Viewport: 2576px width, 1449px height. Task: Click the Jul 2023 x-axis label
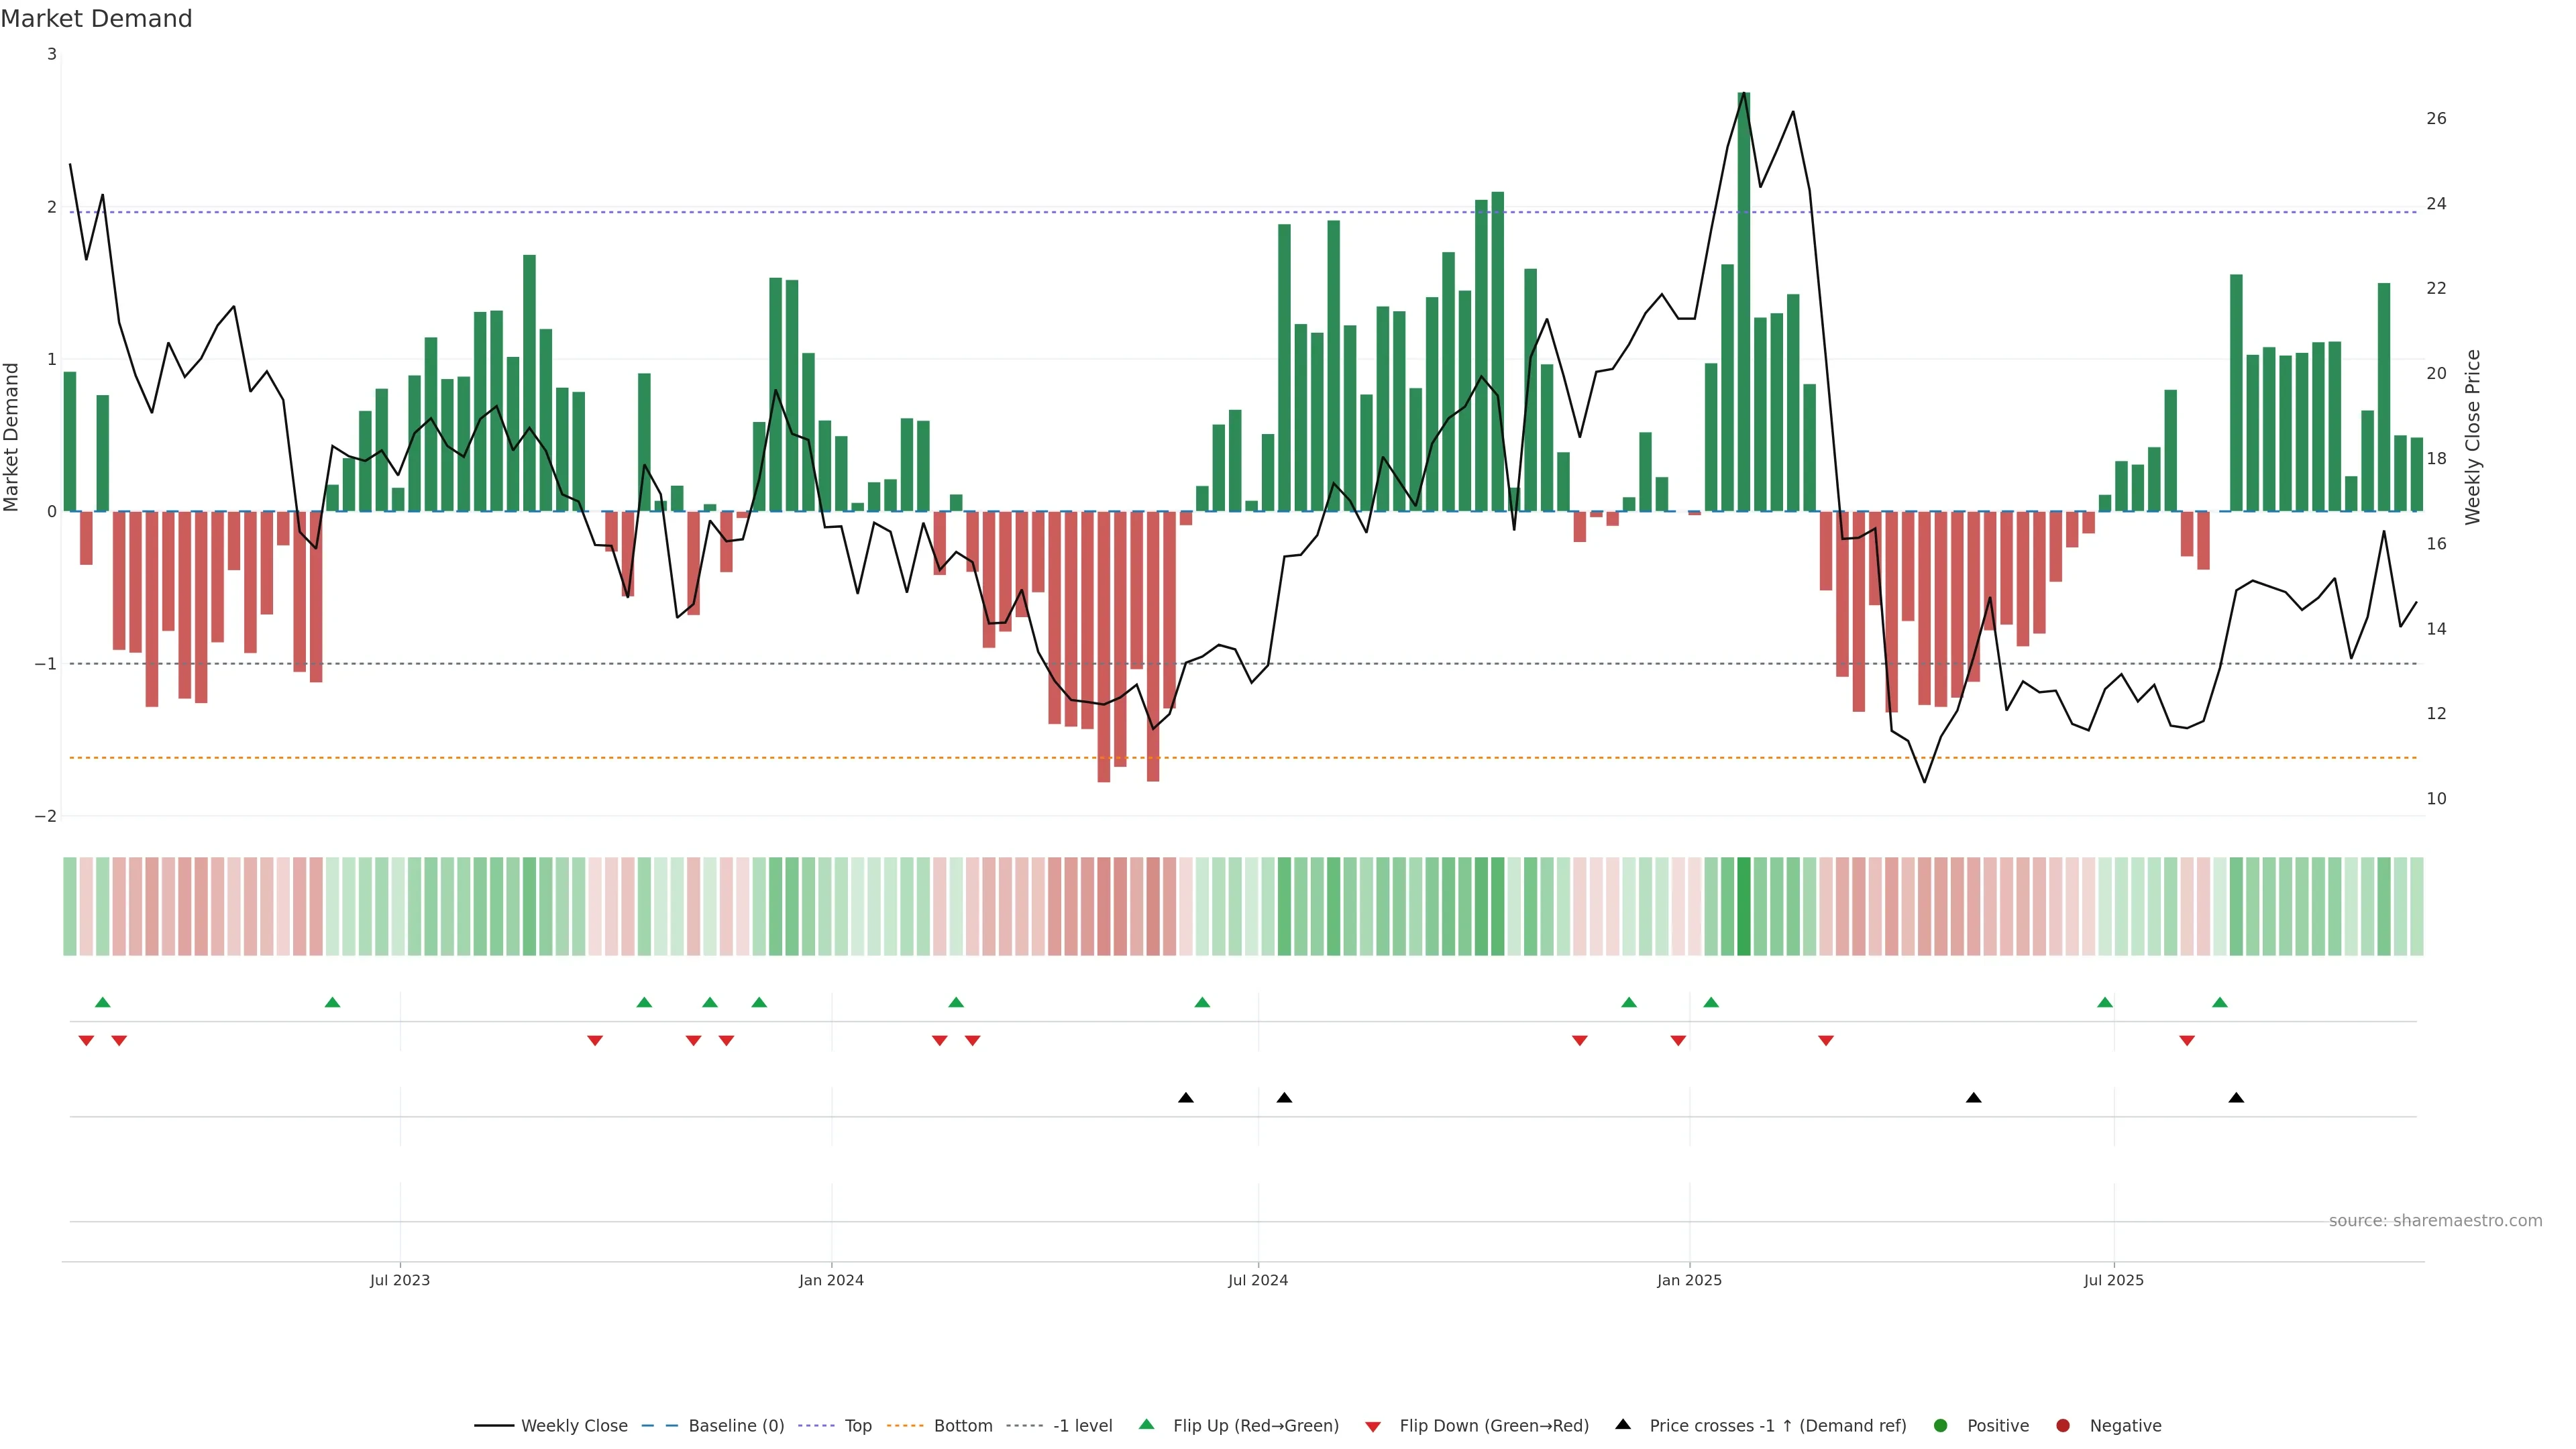tap(400, 1280)
